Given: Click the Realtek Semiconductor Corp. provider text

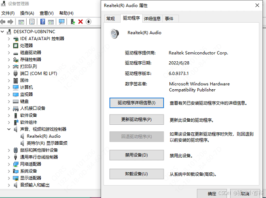Looking at the screenshot, I should point(198,53).
